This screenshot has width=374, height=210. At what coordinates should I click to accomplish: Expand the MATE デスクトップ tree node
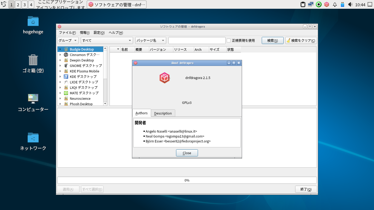click(x=60, y=93)
